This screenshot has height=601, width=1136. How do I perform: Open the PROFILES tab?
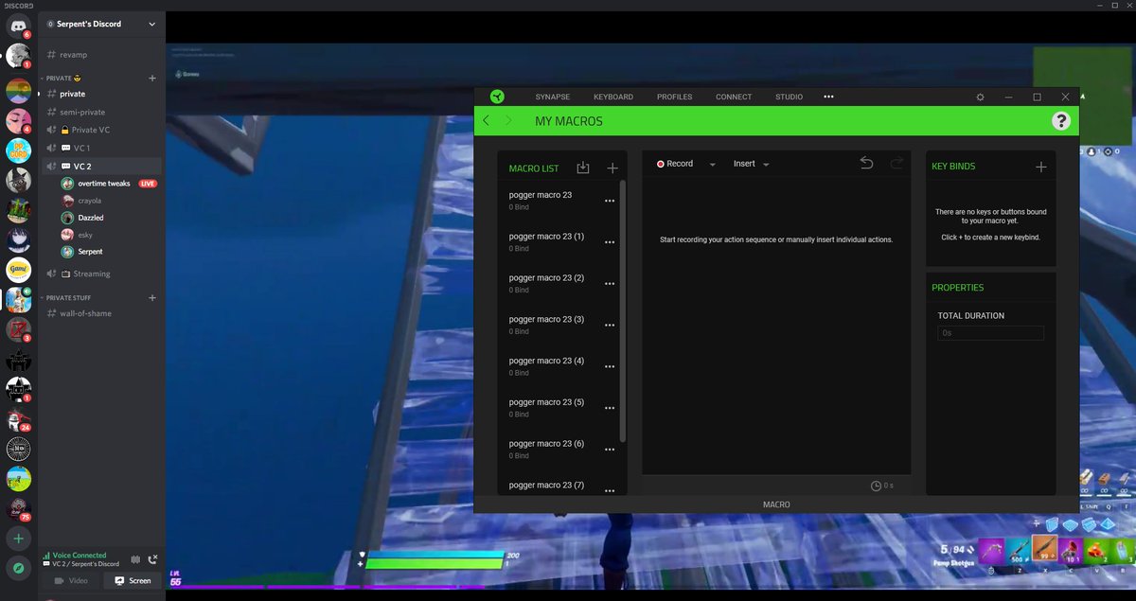pos(674,97)
